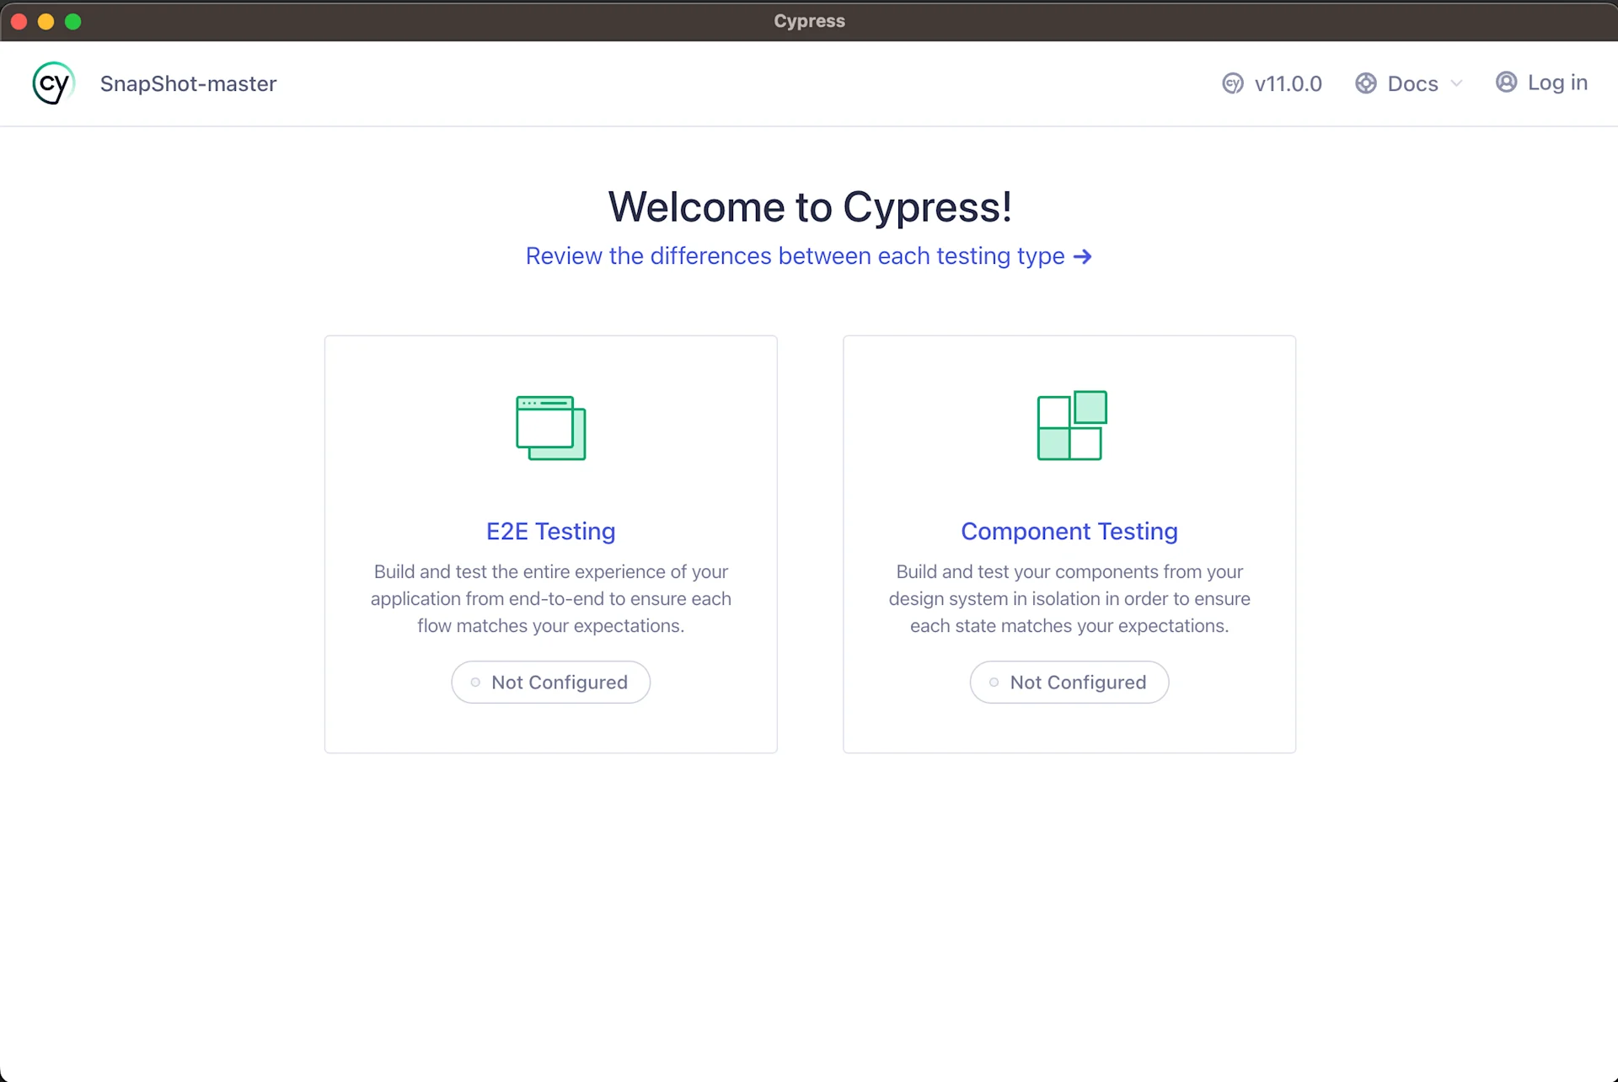Click the user avatar icon next to Log in
Screen dimensions: 1618x1082
tap(1506, 83)
